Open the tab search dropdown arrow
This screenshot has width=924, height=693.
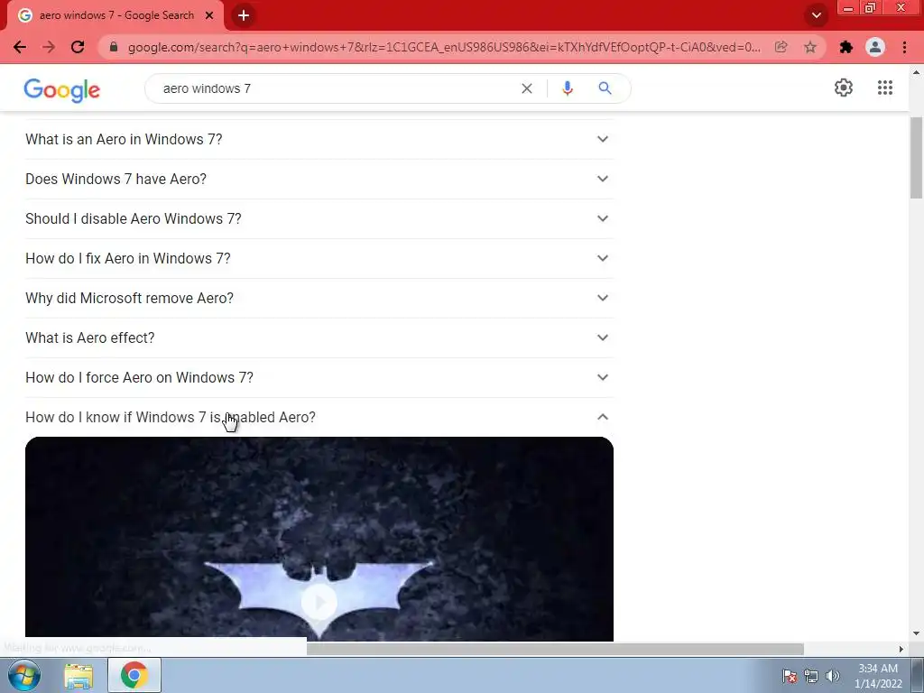point(816,15)
